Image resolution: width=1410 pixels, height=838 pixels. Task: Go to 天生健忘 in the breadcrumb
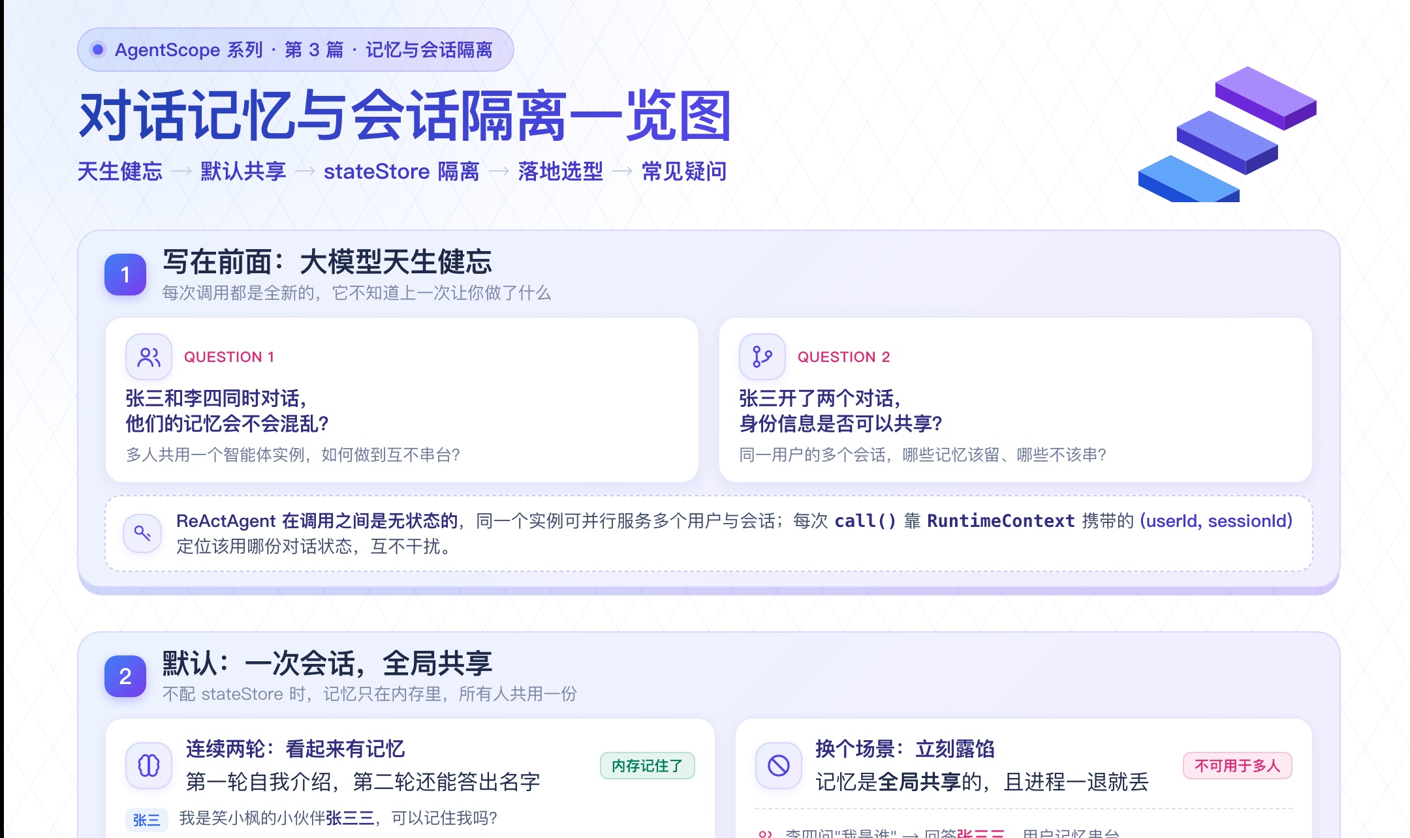tap(120, 172)
